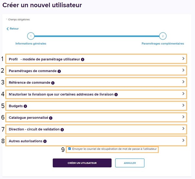Click info icon beside Profil modèle de paramétrage

83,59
